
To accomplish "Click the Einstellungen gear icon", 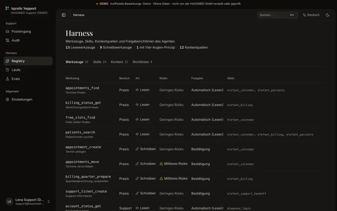I will tap(7, 100).
